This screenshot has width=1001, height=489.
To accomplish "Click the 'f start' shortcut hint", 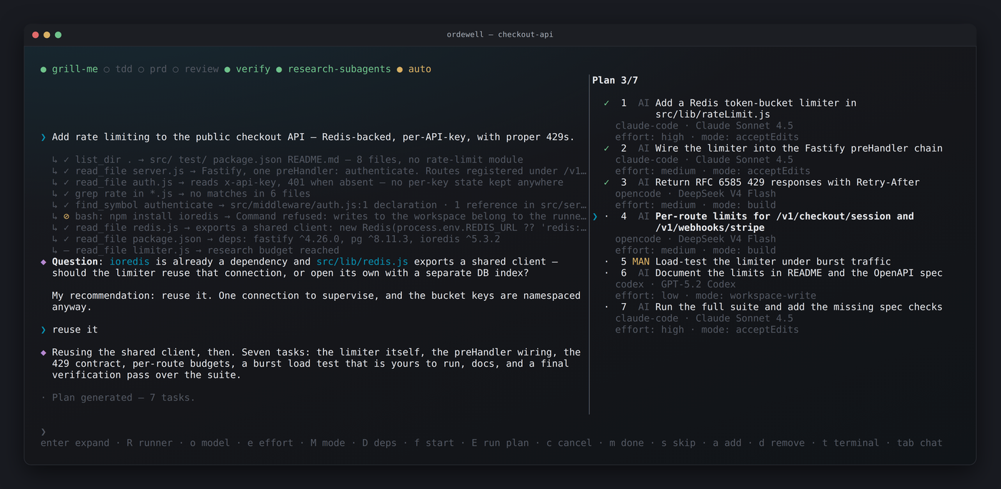I will coord(434,443).
